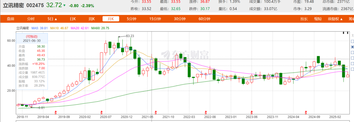This screenshot has width=354, height=122.
Task: Click the red dividend marker near 2020-07
Action: [x=102, y=112]
